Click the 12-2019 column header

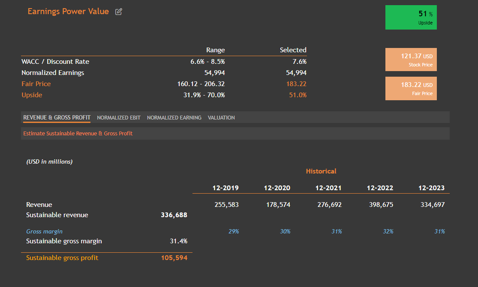225,188
